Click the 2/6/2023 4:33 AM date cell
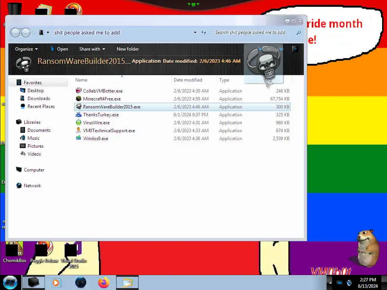 (191, 130)
